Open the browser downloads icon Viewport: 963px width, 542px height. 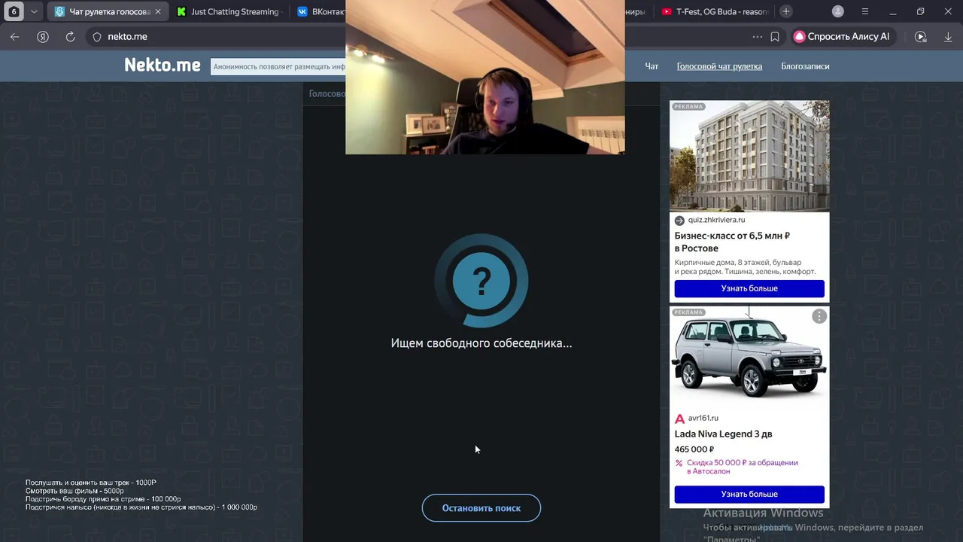[x=948, y=36]
